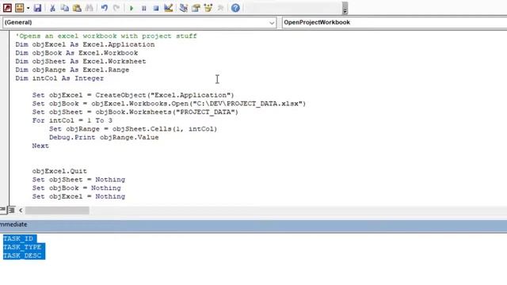507x285 pixels.
Task: Click the 'For intCol = 1 To 3' line
Action: 72,120
